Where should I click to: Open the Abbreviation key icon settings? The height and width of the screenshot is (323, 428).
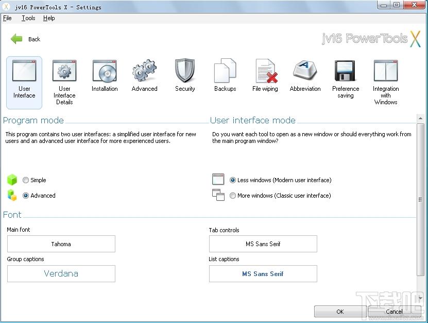pos(305,70)
